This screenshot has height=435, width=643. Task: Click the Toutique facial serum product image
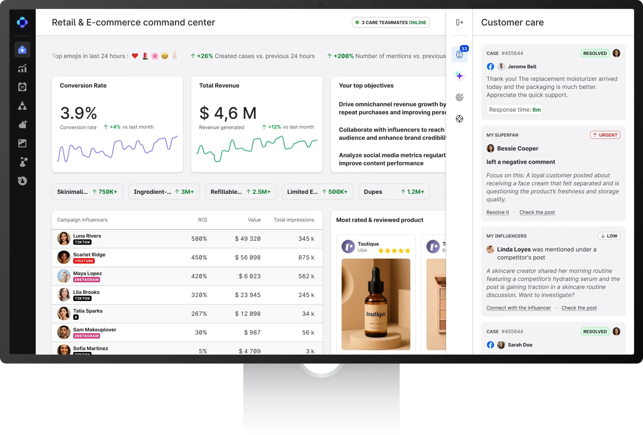click(376, 304)
